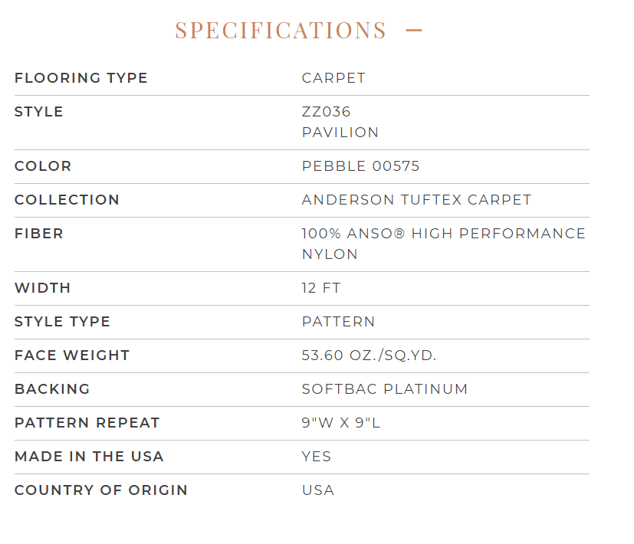Select the NYLON fiber text
The image size is (634, 544).
(x=330, y=254)
